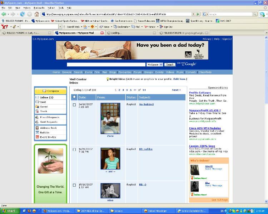Click the MySpace Search button
This screenshot has width=268, height=214.
tap(170, 65)
